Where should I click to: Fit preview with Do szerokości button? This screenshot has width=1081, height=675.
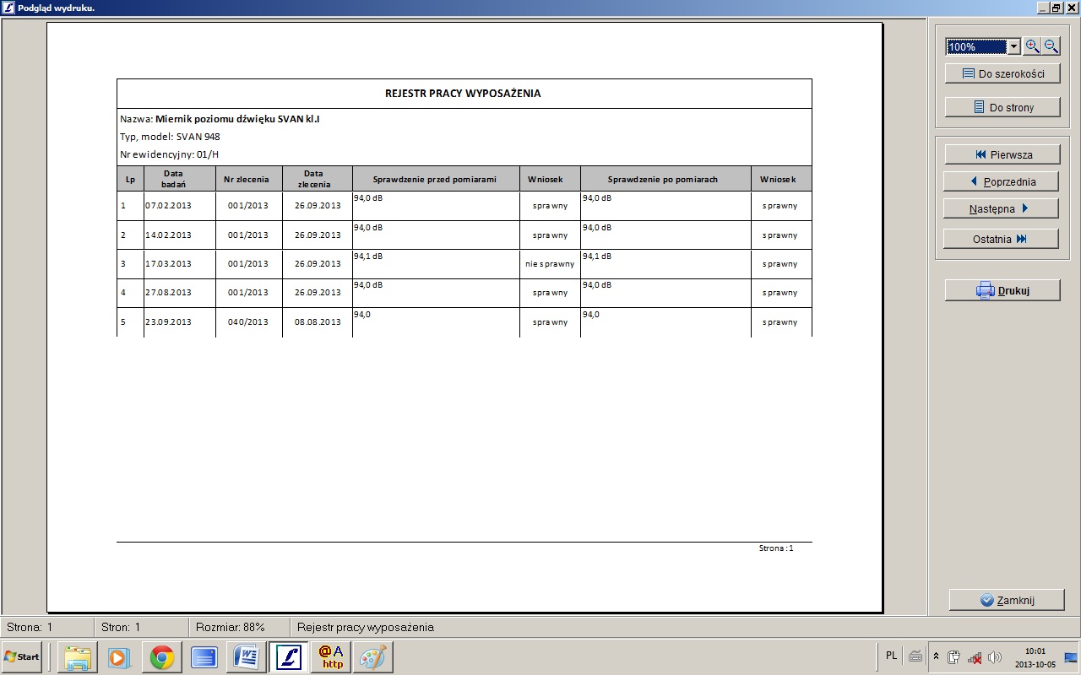point(1002,73)
